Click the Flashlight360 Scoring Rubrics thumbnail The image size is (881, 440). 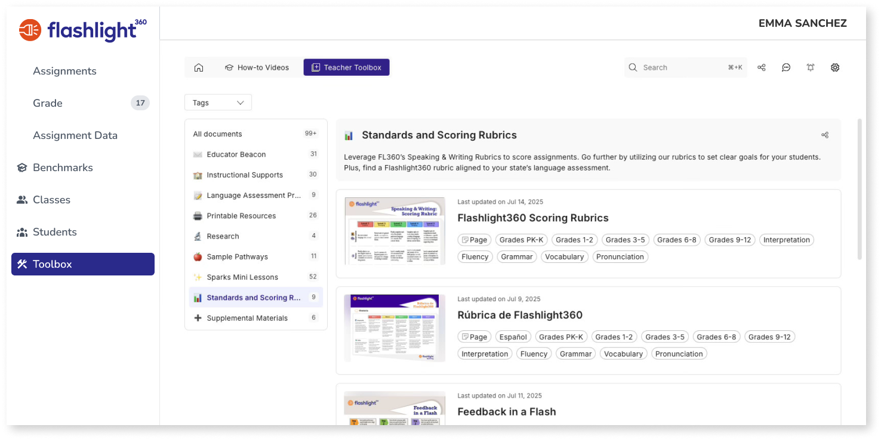point(395,231)
